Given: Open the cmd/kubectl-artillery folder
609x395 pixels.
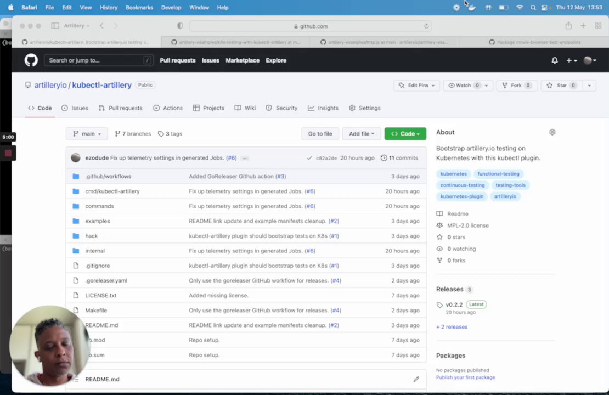Looking at the screenshot, I should (112, 191).
